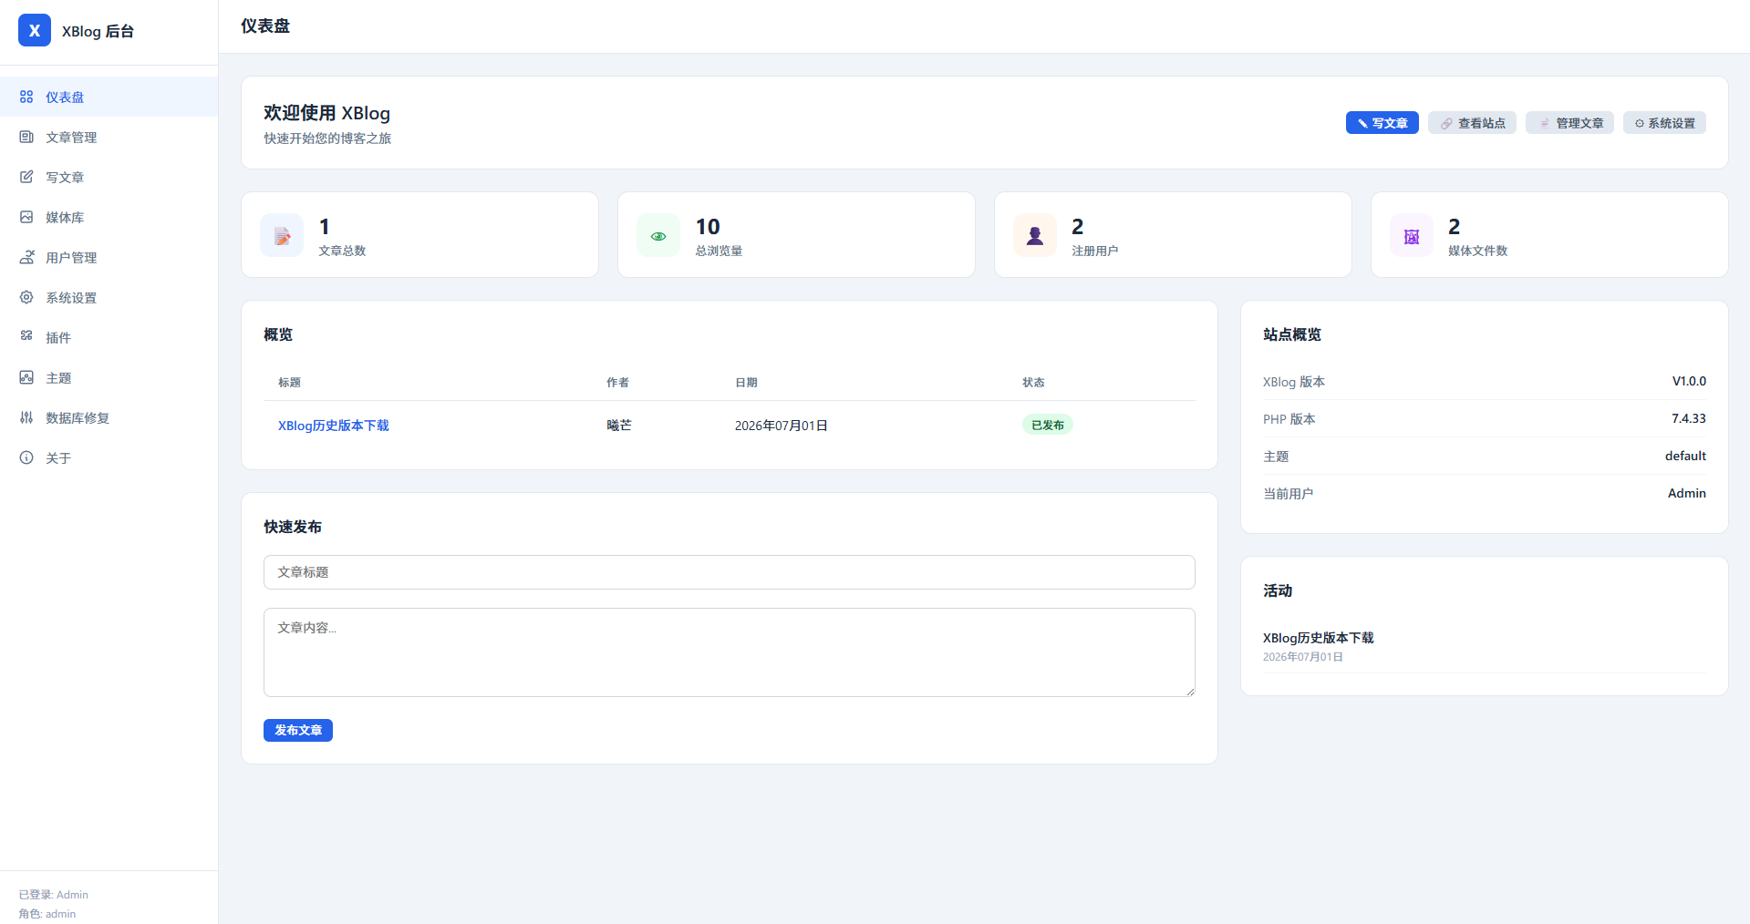This screenshot has width=1750, height=924.
Task: Click the 作者 column header
Action: (617, 383)
